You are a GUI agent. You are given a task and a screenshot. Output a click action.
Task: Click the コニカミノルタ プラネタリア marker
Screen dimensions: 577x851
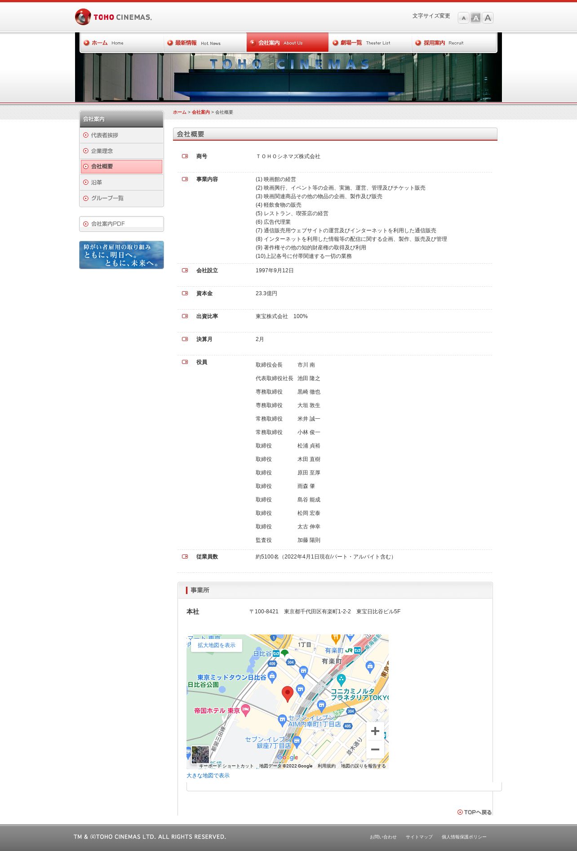(x=341, y=680)
